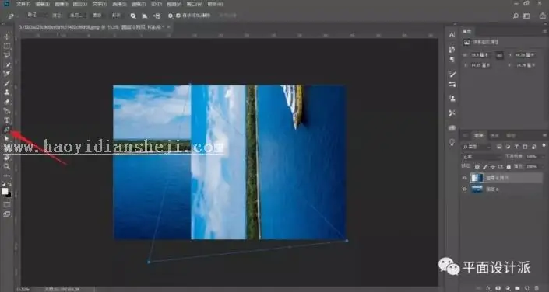The height and width of the screenshot is (292, 549).
Task: Select the Clone Stamp tool
Action: [7, 92]
